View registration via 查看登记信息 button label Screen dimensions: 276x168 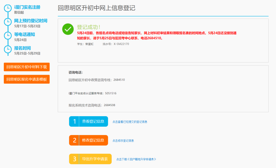tap(93, 122)
